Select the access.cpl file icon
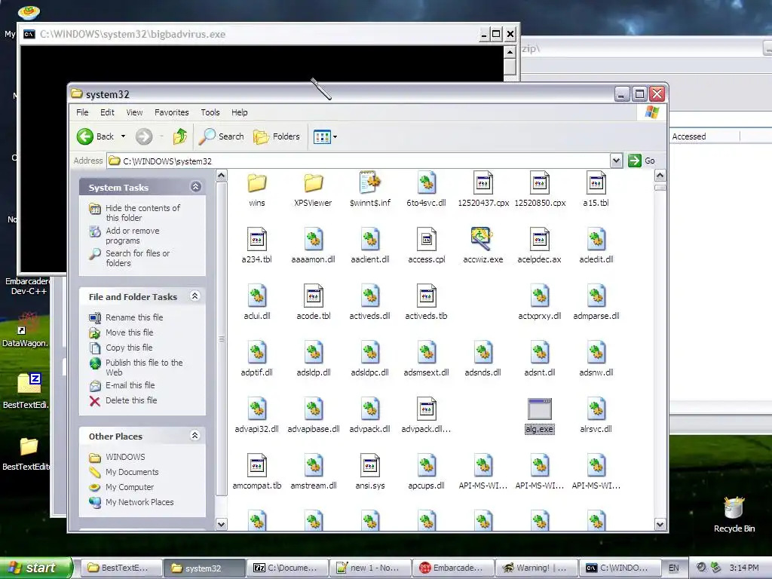The height and width of the screenshot is (579, 772). [x=427, y=239]
